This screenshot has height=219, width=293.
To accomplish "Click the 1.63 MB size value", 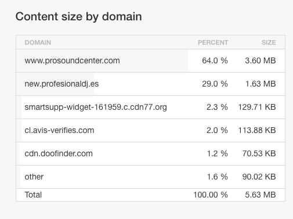I will (261, 84).
